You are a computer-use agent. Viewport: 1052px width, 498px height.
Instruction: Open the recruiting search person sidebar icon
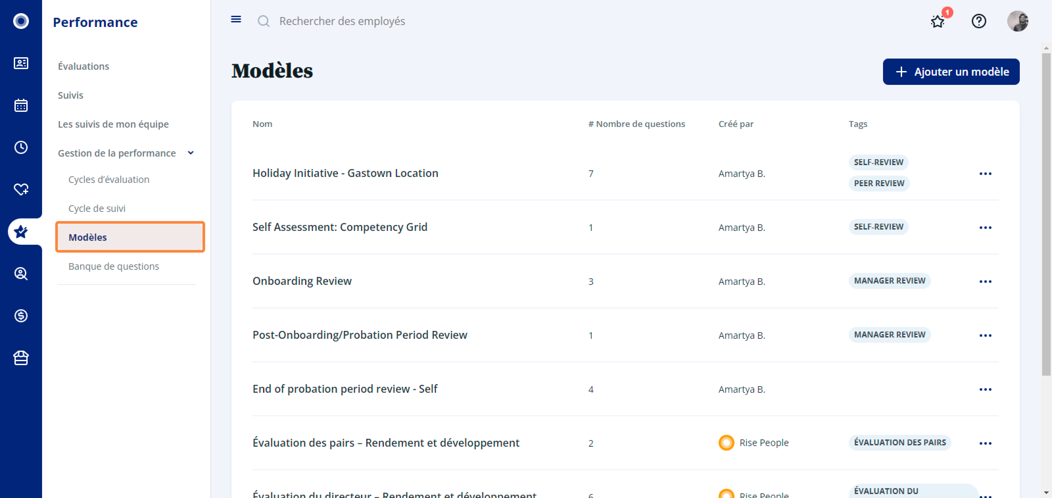(x=21, y=274)
